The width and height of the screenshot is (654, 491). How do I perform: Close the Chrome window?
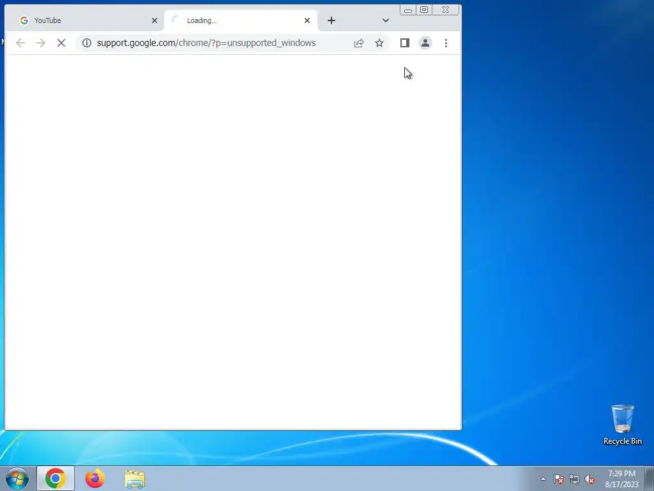(x=445, y=10)
